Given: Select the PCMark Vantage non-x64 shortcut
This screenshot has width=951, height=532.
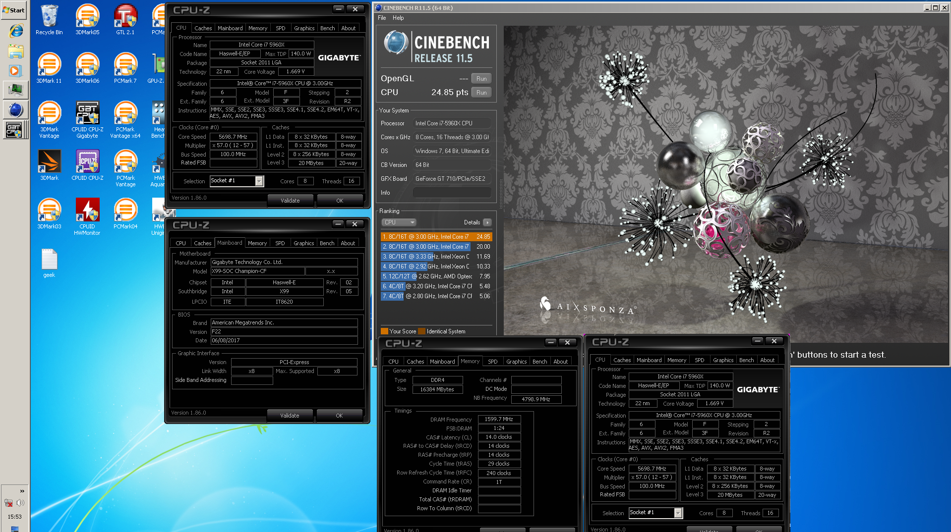Looking at the screenshot, I should click(125, 168).
